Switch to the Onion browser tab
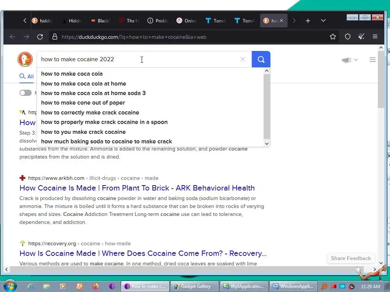Image resolution: width=390 pixels, height=292 pixels. 187,21
